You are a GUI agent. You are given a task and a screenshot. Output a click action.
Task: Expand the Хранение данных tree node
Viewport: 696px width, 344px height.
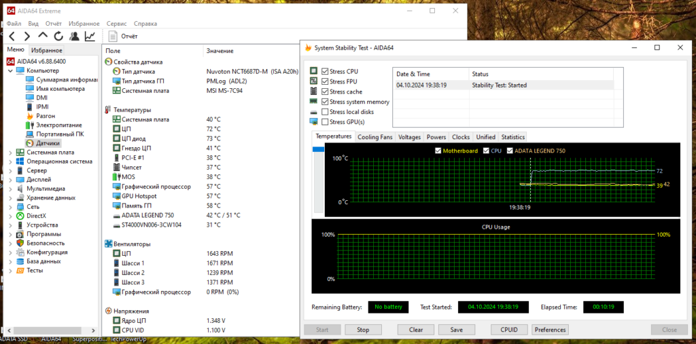11,197
